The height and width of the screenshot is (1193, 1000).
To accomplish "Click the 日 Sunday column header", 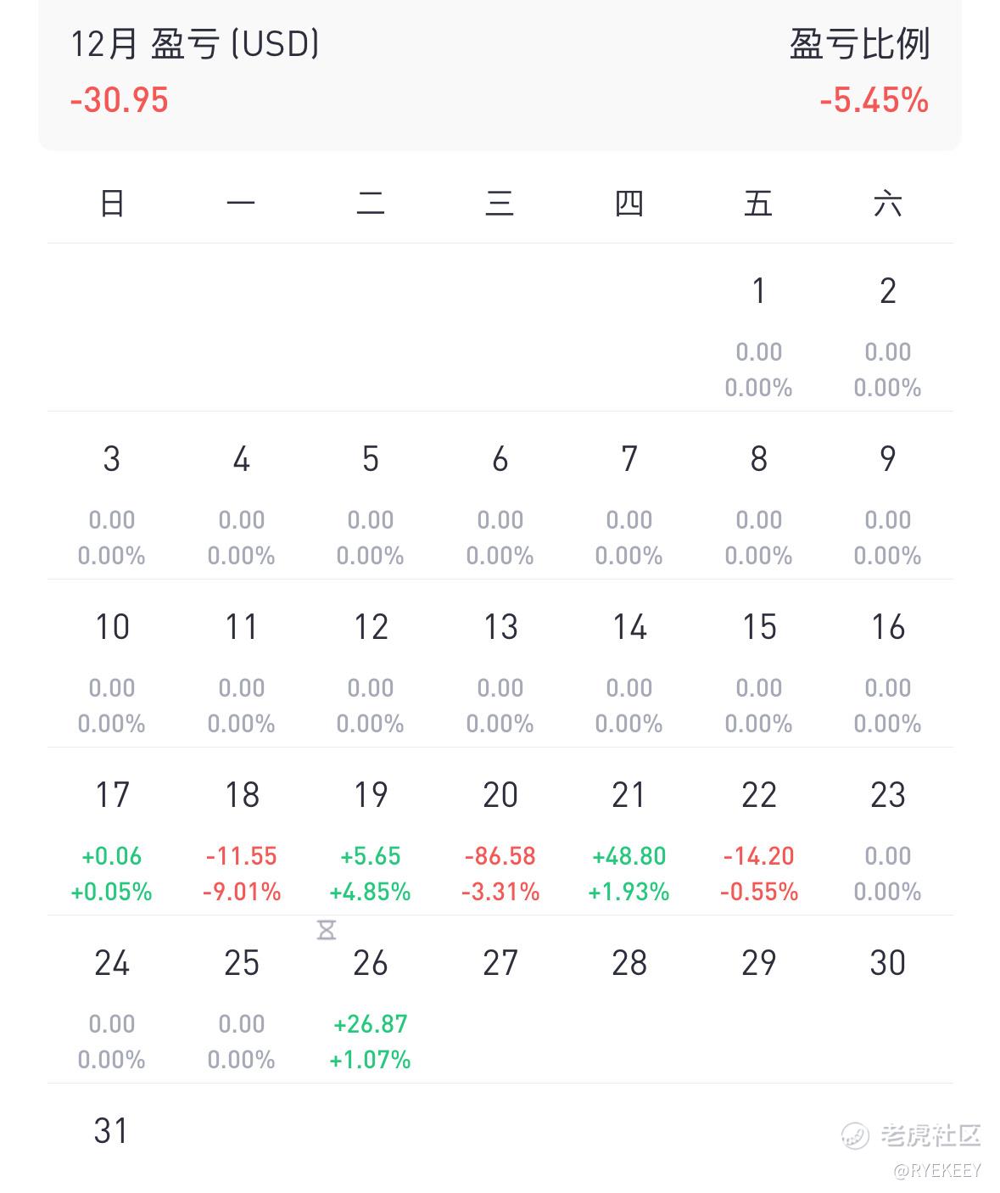I will 112,204.
